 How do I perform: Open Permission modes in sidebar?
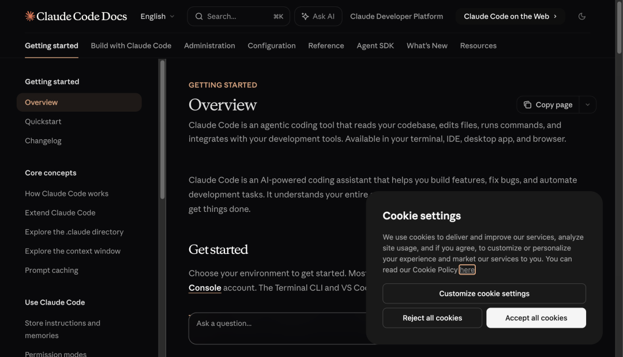pos(55,354)
